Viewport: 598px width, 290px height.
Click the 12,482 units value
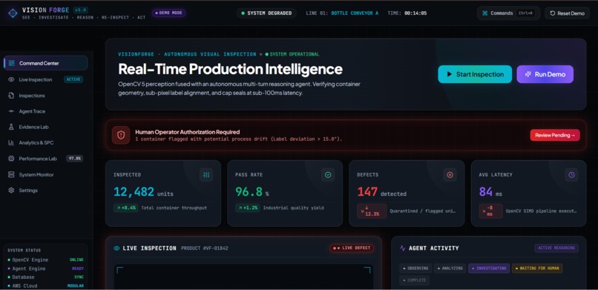[x=143, y=191]
